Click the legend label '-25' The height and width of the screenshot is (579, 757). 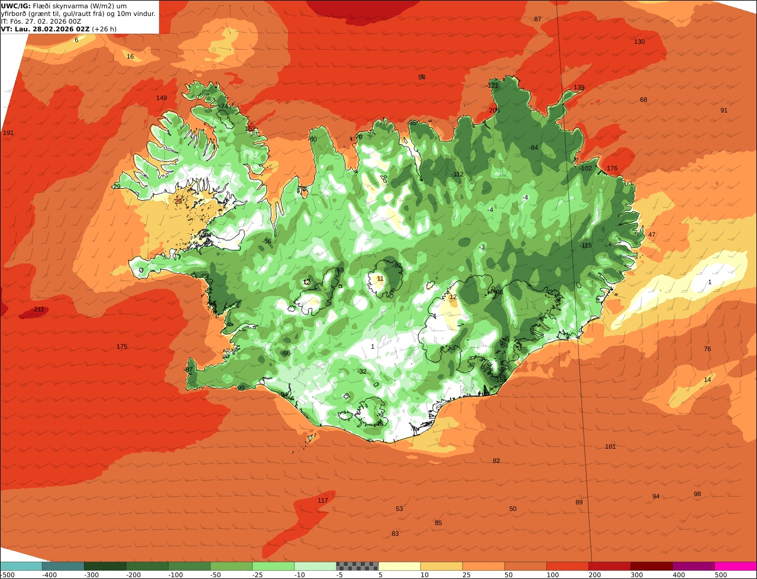[x=257, y=575]
